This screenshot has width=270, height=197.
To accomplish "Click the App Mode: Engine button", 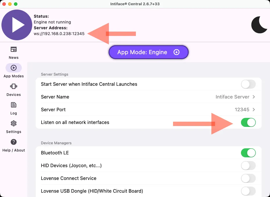I will [x=148, y=52].
